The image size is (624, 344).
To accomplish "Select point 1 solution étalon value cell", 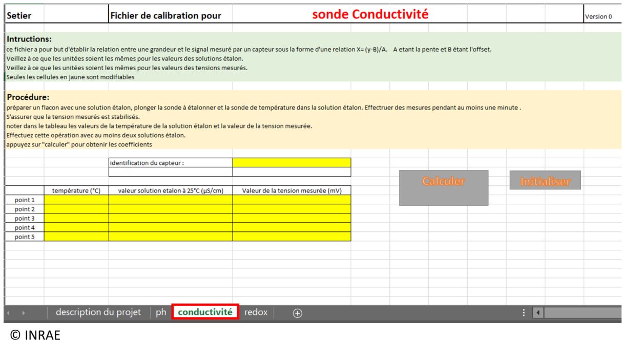I will 171,200.
